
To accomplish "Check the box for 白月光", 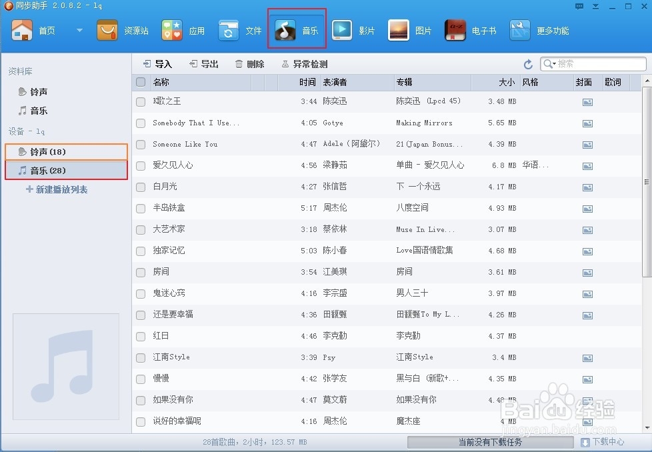I will point(141,187).
